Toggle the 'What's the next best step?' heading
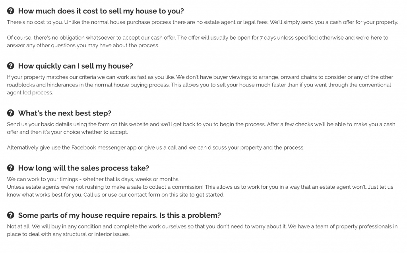The height and width of the screenshot is (253, 407). point(65,113)
